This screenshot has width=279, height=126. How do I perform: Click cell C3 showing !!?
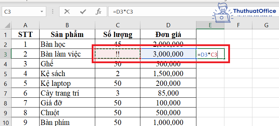click(x=118, y=54)
